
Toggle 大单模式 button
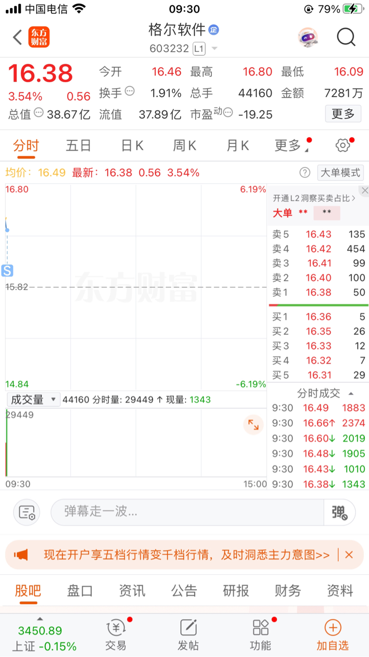(x=340, y=173)
